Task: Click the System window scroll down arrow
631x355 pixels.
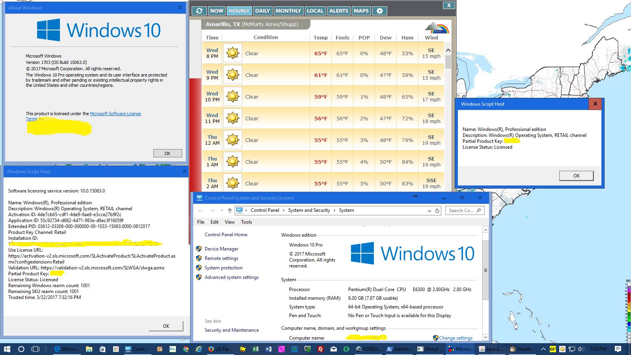Action: pyautogui.click(x=485, y=338)
